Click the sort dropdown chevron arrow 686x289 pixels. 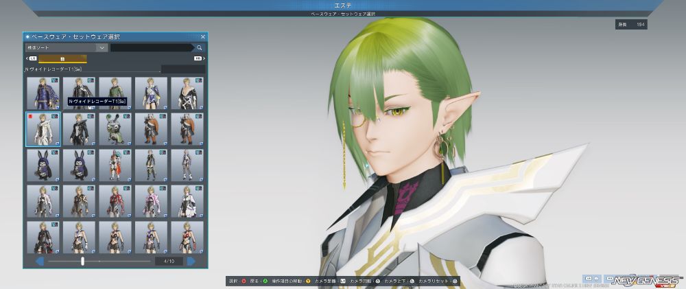pos(102,48)
